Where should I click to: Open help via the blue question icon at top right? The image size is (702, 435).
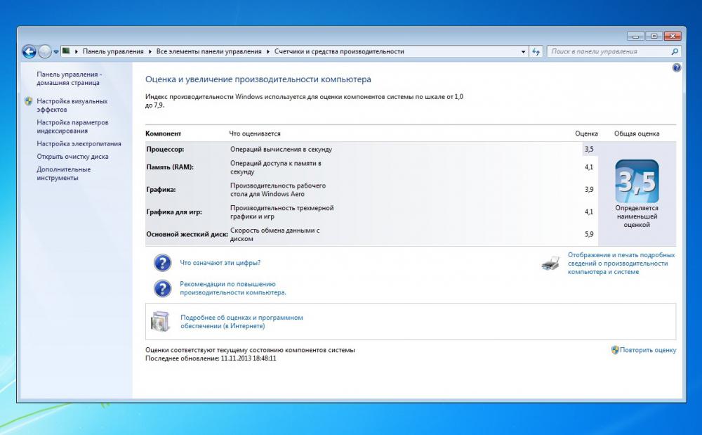click(x=676, y=68)
